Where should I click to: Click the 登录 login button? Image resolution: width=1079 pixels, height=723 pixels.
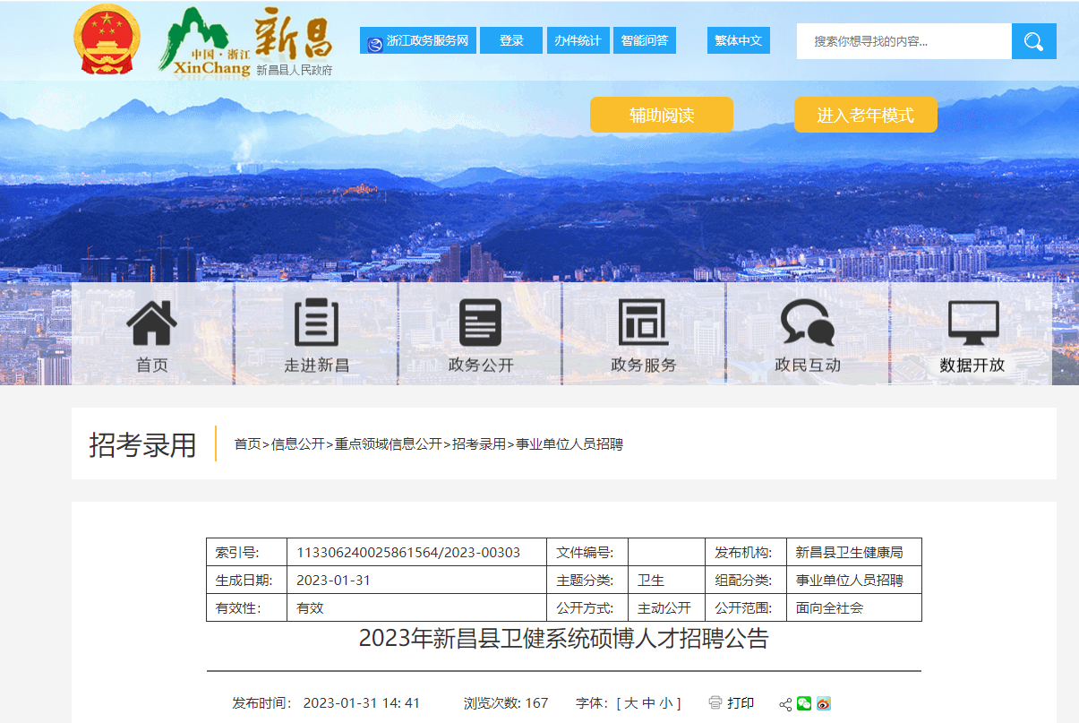click(x=510, y=40)
